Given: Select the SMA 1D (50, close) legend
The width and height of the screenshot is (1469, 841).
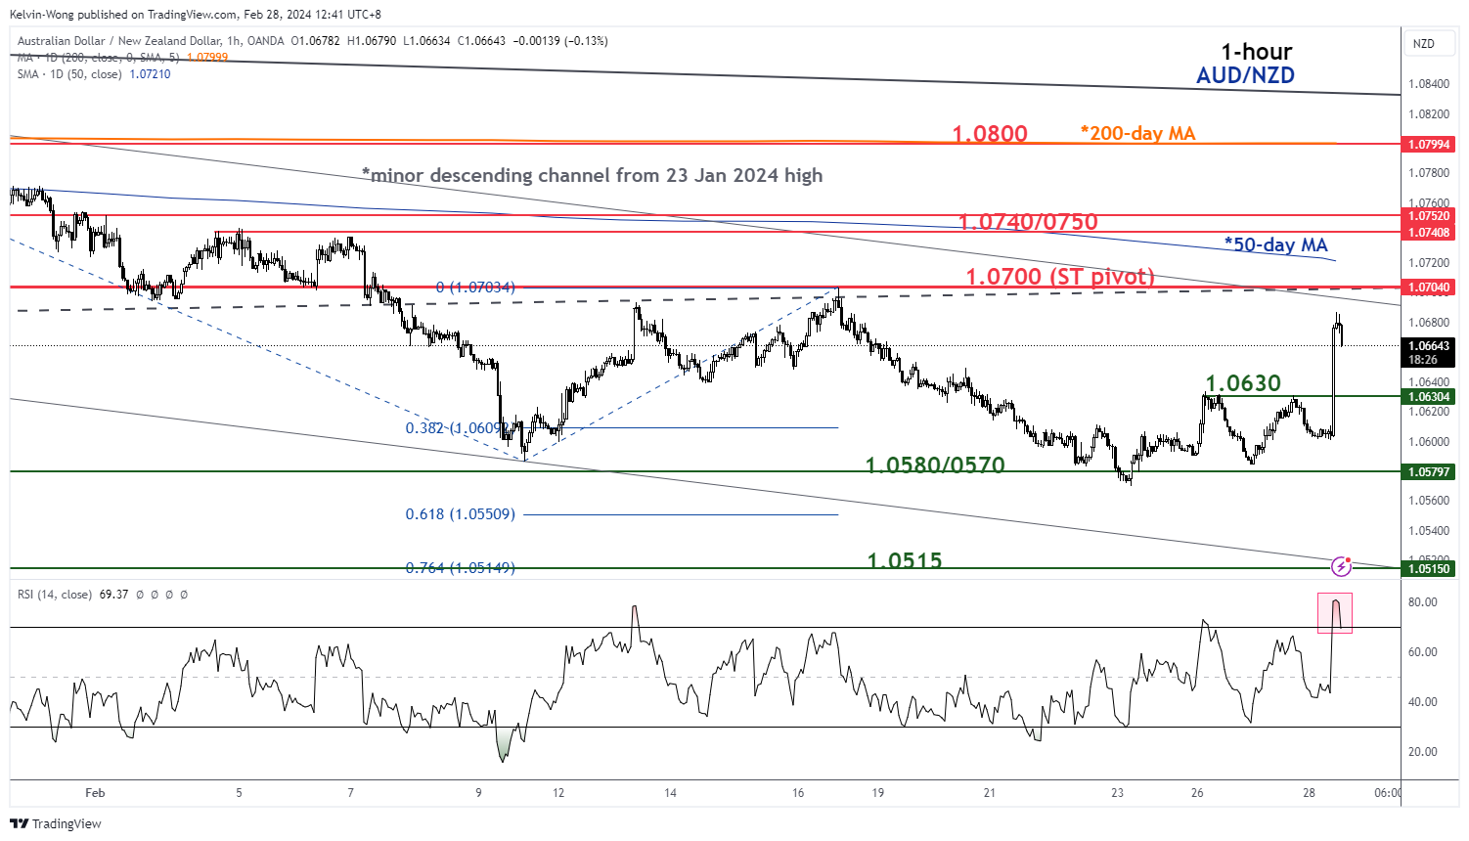Looking at the screenshot, I should point(94,74).
